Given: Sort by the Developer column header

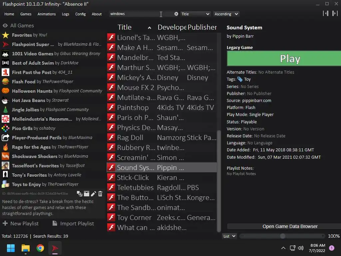Looking at the screenshot, I should coord(172,27).
